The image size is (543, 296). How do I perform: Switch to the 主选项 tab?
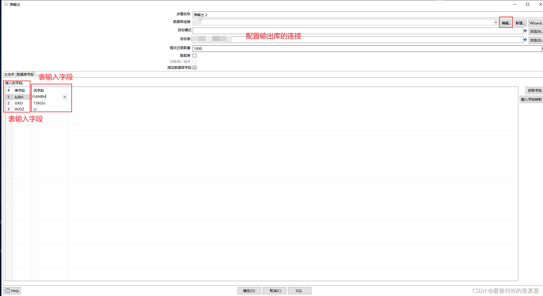9,74
